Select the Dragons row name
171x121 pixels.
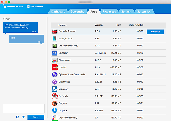tap(63, 103)
